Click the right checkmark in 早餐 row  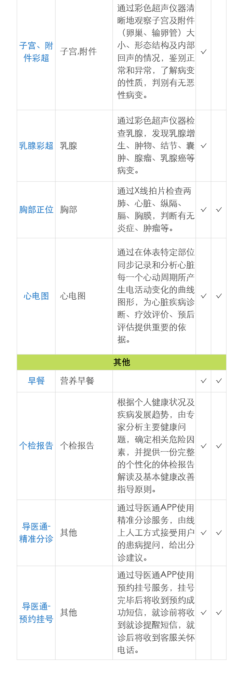click(219, 381)
